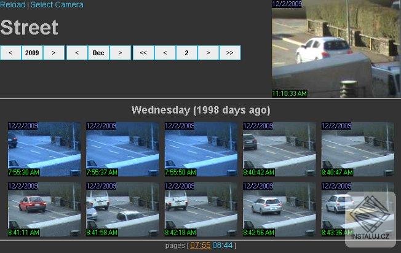Open the 8:41:58 AM thumbnail

point(122,209)
